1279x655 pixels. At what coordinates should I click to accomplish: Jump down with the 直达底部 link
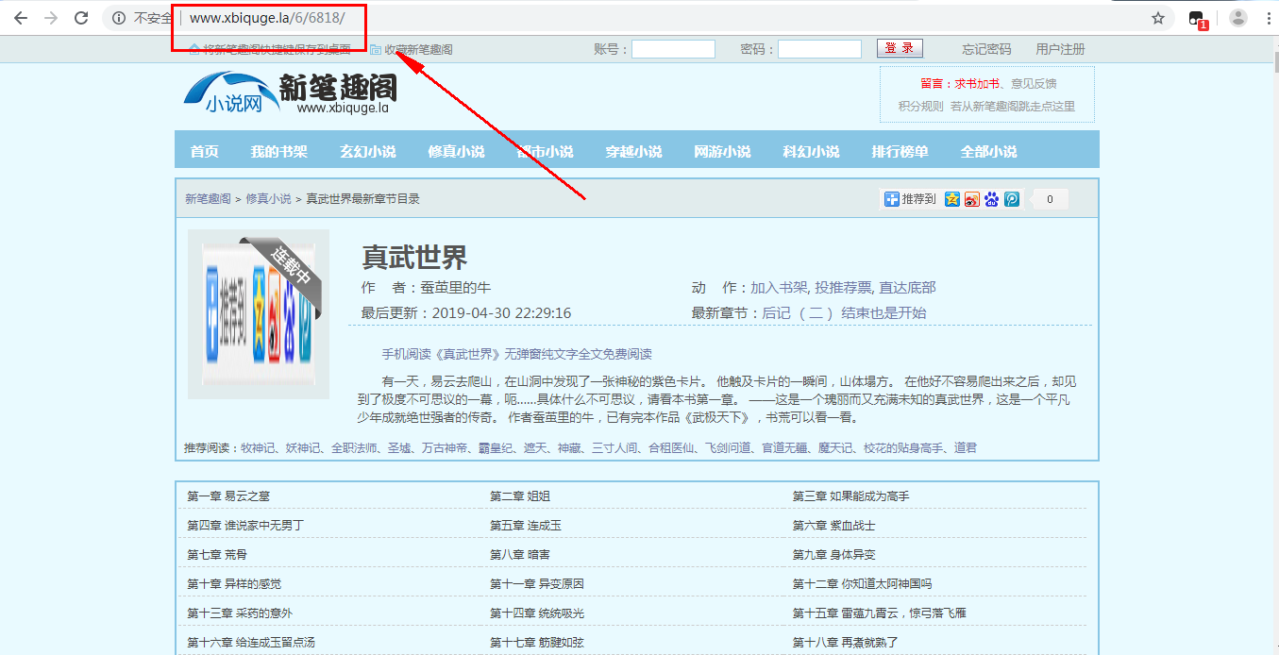point(908,288)
